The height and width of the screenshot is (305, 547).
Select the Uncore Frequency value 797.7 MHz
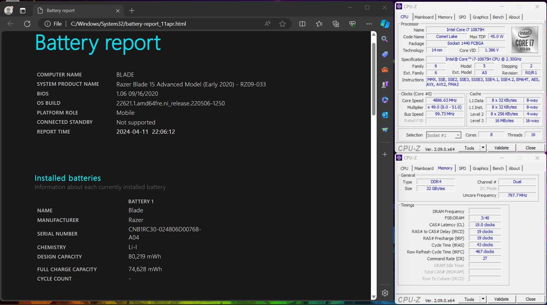517,195
